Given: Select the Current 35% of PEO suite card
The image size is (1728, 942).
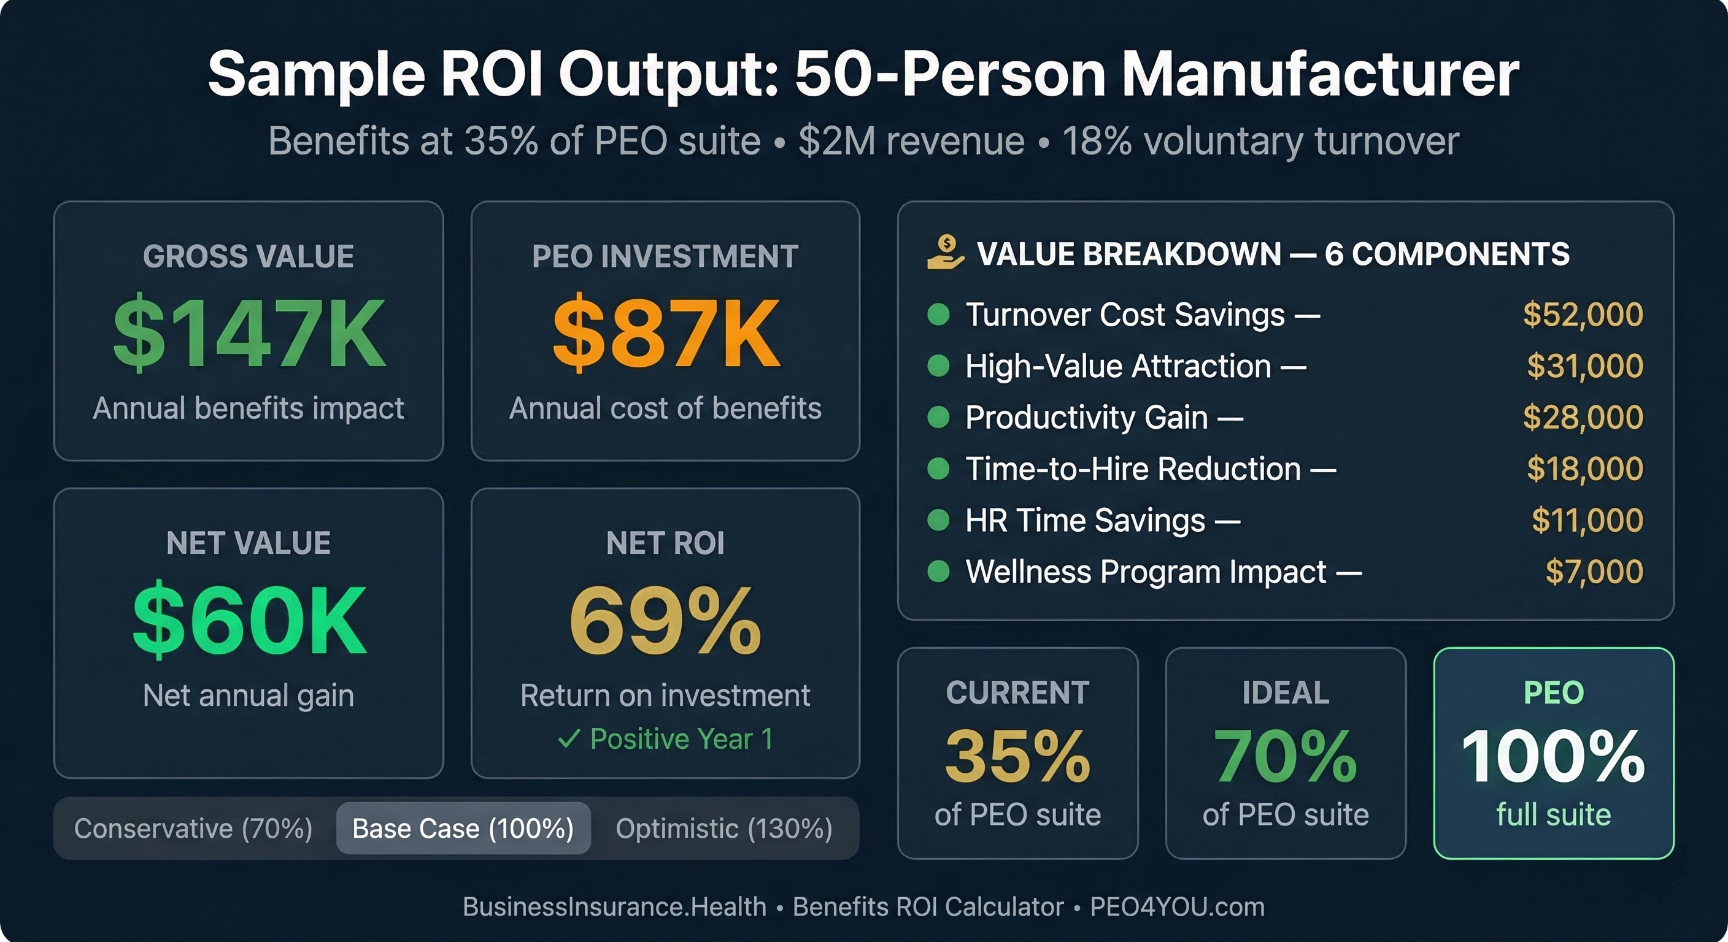Looking at the screenshot, I should 1017,752.
